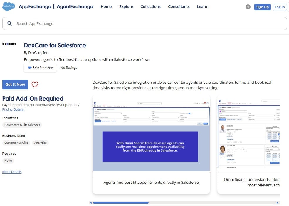Click the Get It Now button

click(15, 85)
